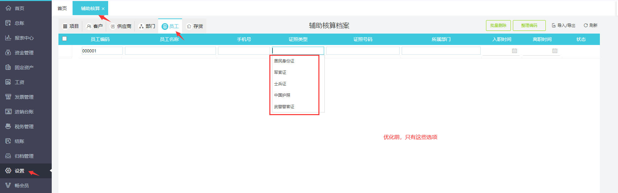
Task: Choose 士兵证 from the dropdown list
Action: [x=298, y=84]
